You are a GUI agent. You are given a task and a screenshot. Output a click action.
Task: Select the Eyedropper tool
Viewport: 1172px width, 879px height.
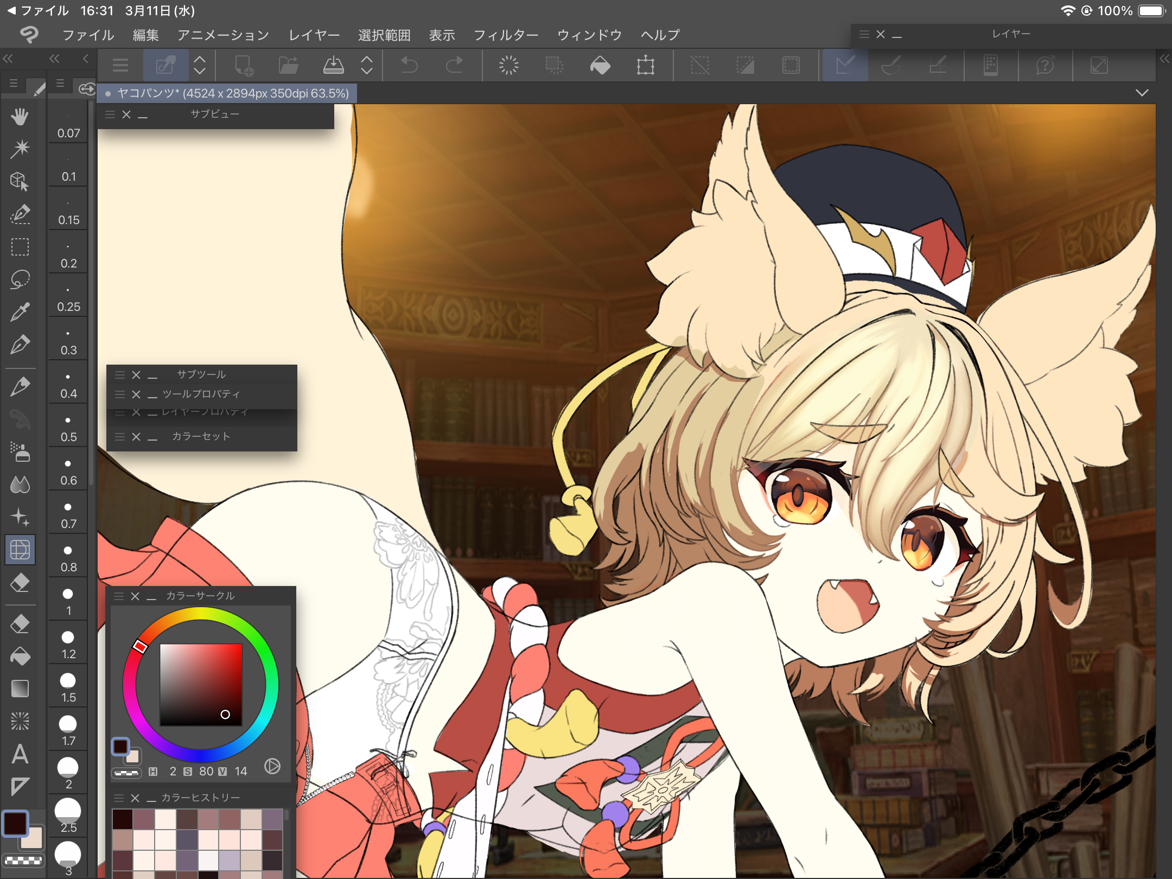click(20, 312)
